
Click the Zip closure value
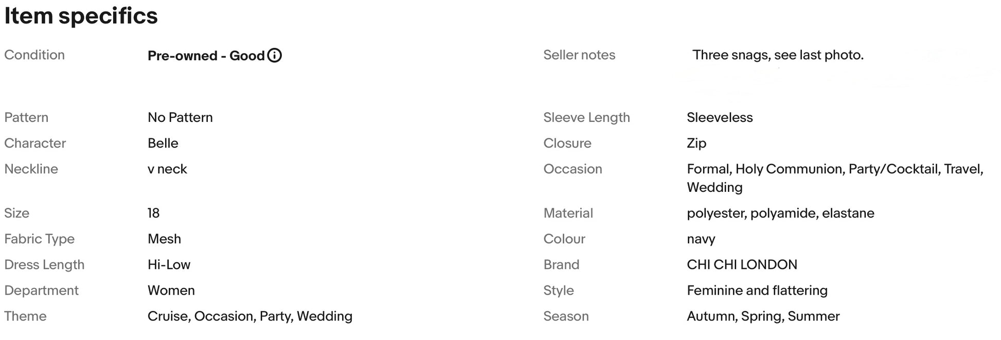pos(696,143)
